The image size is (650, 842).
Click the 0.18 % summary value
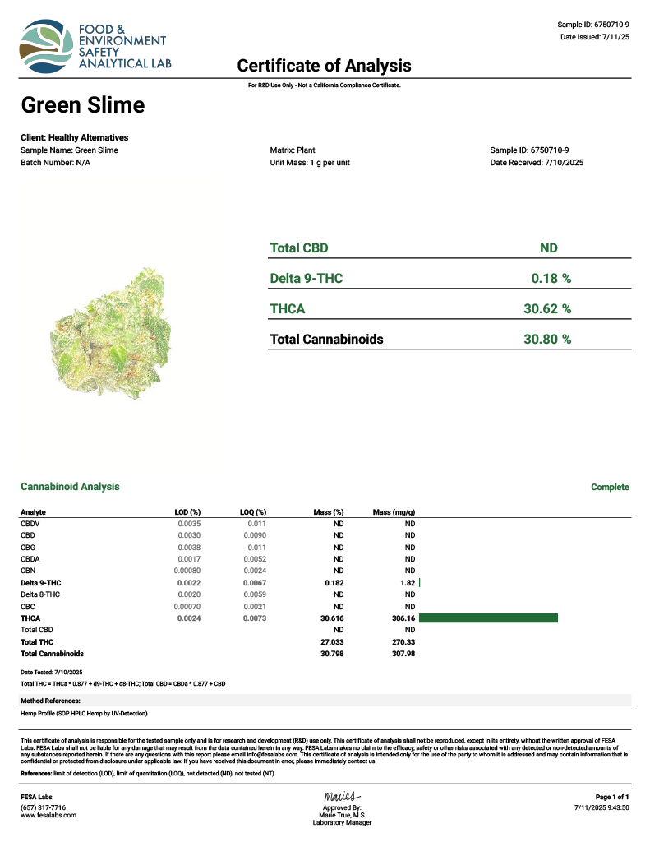551,278
